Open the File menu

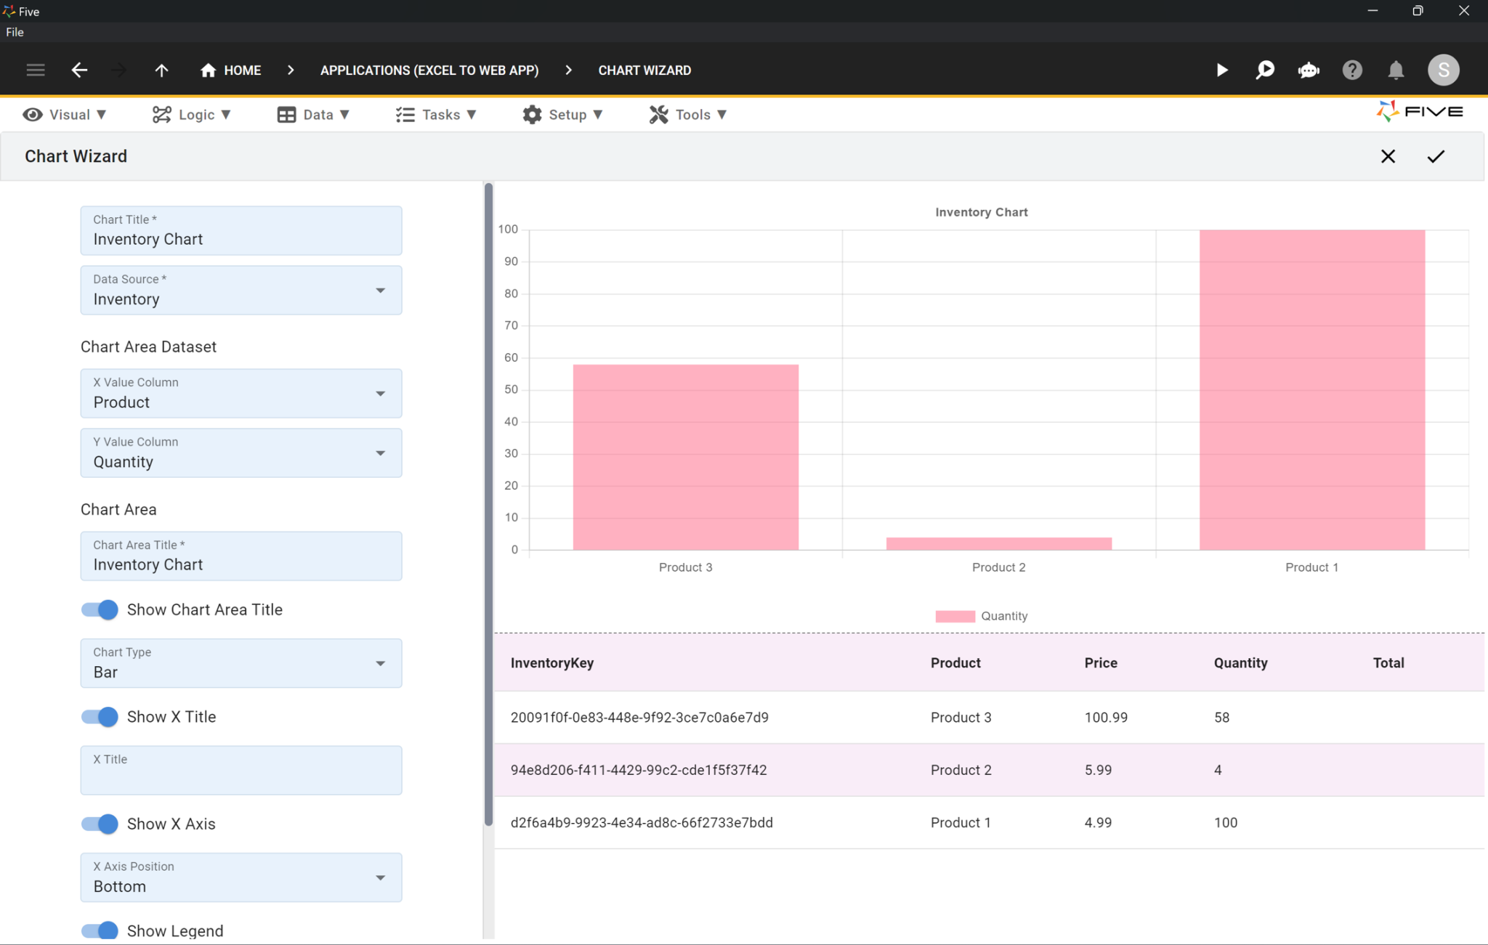15,32
